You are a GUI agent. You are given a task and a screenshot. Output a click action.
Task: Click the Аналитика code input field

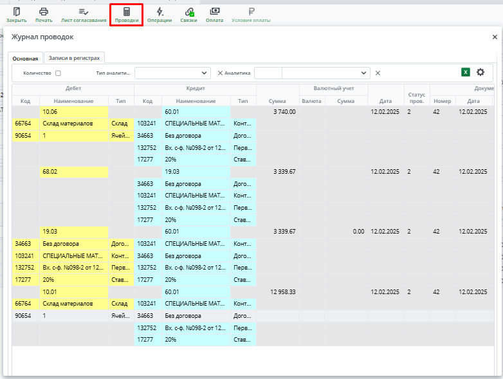(x=268, y=73)
